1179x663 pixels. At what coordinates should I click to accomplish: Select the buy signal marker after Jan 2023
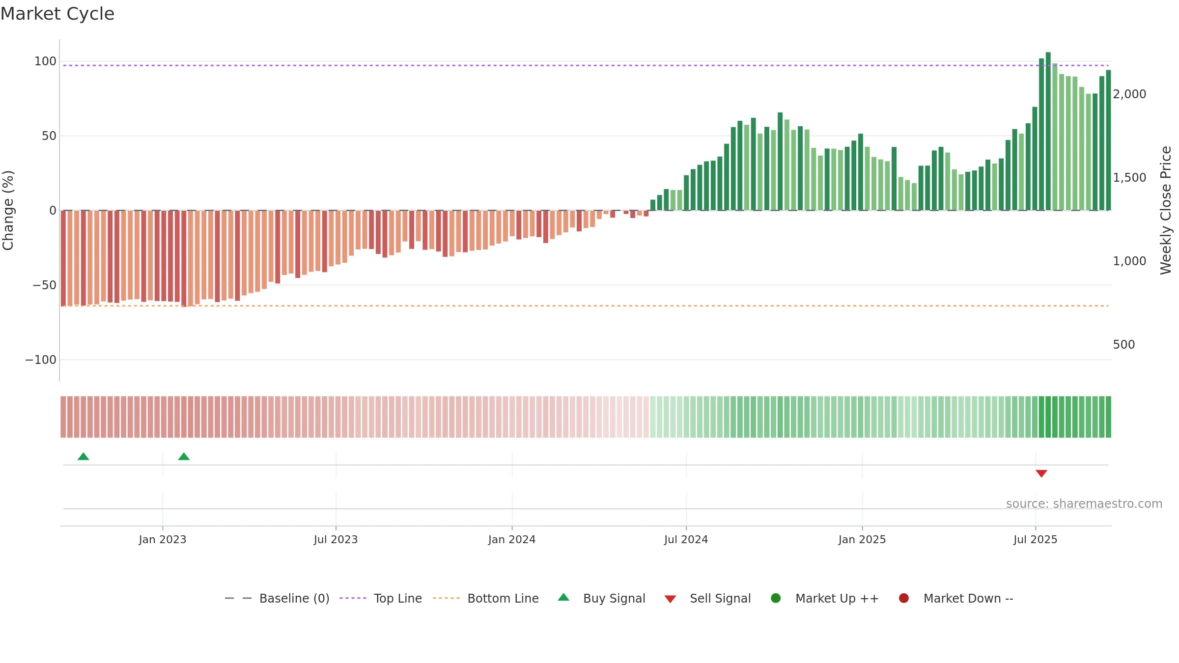[x=184, y=456]
